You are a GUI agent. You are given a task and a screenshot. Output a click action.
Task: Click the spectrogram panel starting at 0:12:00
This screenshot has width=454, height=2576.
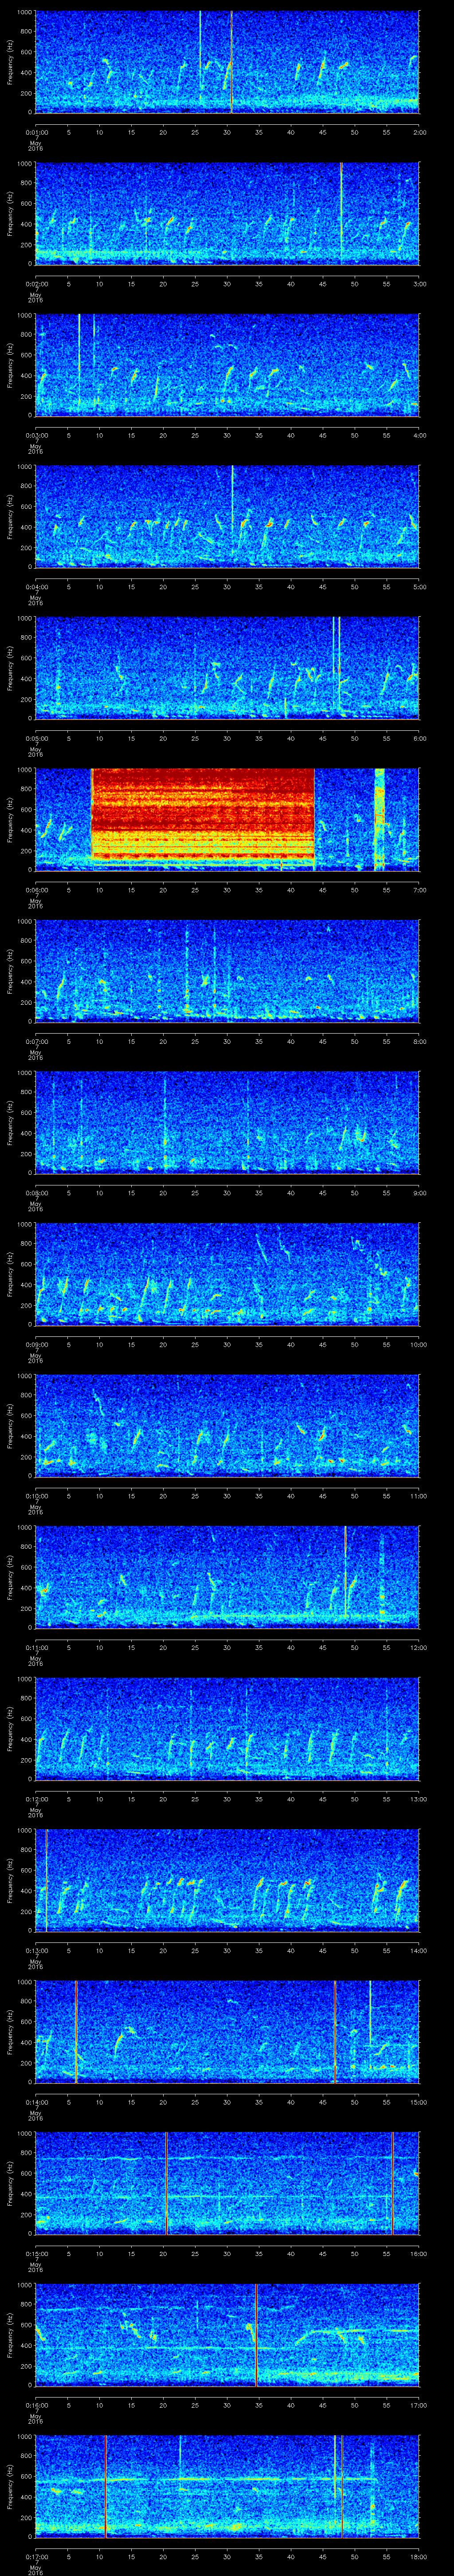pyautogui.click(x=227, y=1729)
